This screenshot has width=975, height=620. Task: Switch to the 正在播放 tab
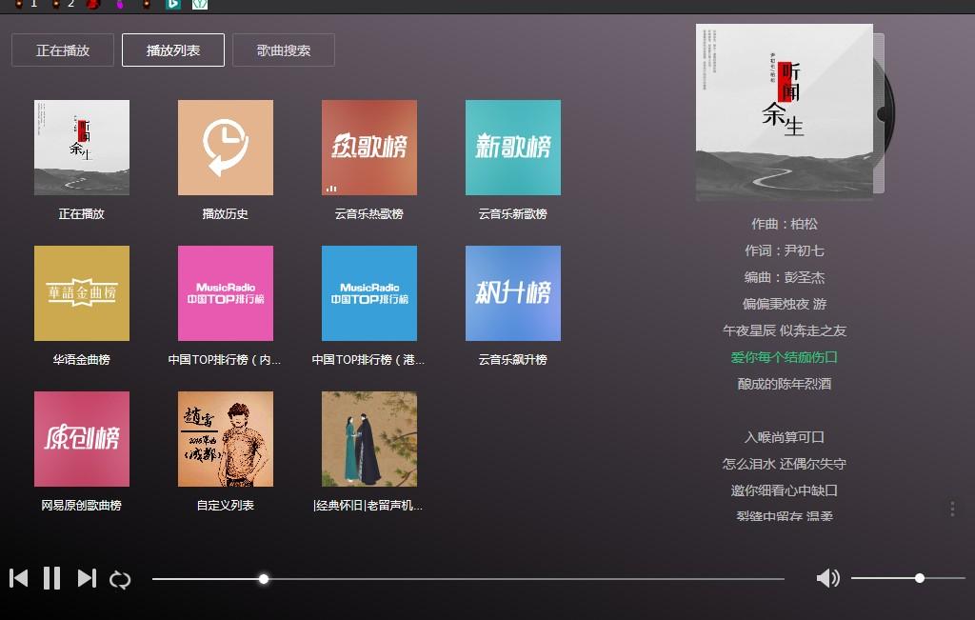point(63,50)
